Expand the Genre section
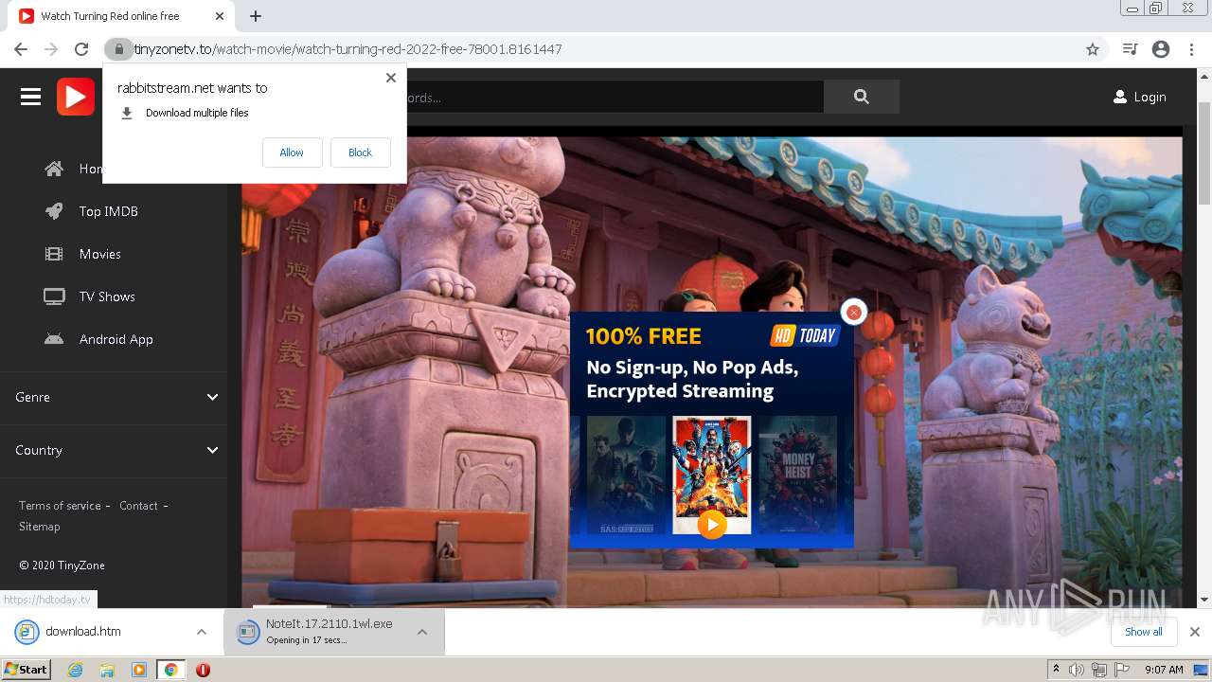1212x682 pixels. [x=114, y=397]
